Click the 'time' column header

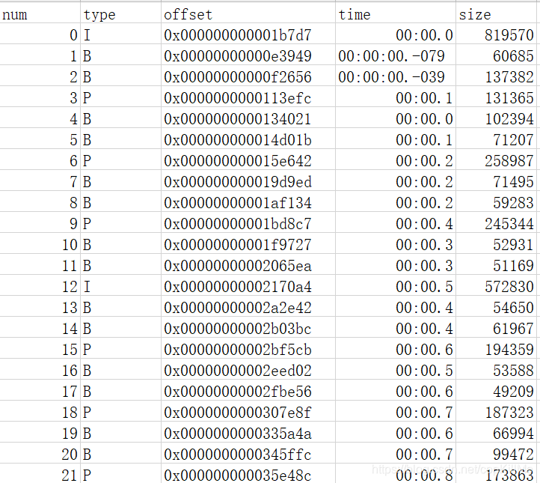click(x=396, y=14)
